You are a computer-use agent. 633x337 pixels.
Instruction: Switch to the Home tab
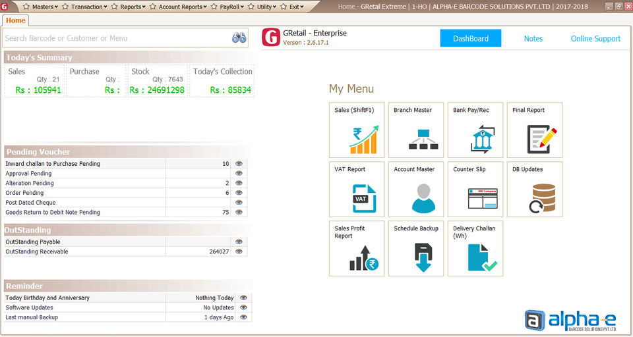pos(15,20)
